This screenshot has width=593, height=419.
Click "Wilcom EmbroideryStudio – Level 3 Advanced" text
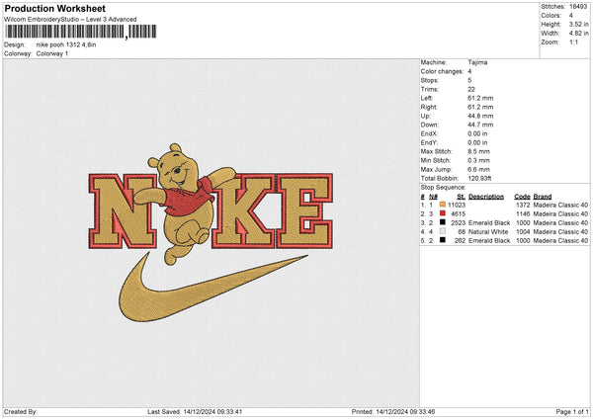click(70, 20)
